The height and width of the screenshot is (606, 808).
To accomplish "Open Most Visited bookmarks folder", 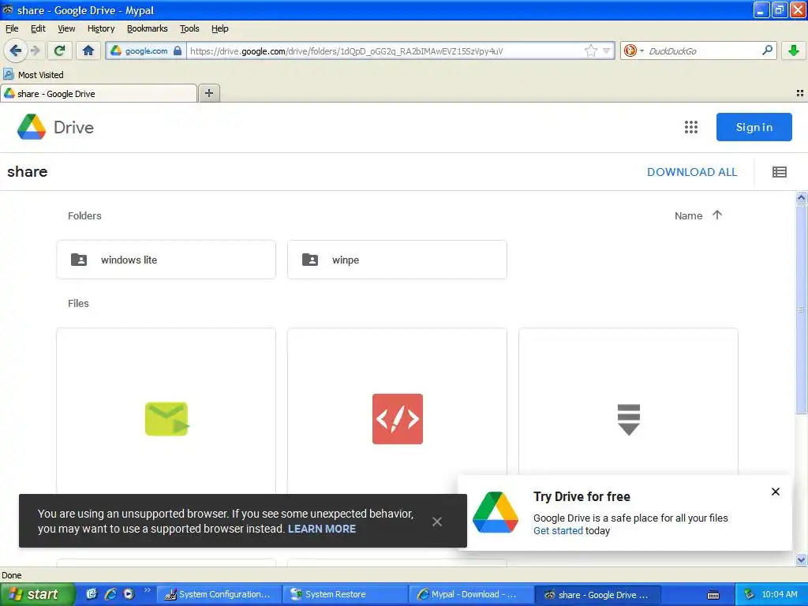I will click(33, 75).
